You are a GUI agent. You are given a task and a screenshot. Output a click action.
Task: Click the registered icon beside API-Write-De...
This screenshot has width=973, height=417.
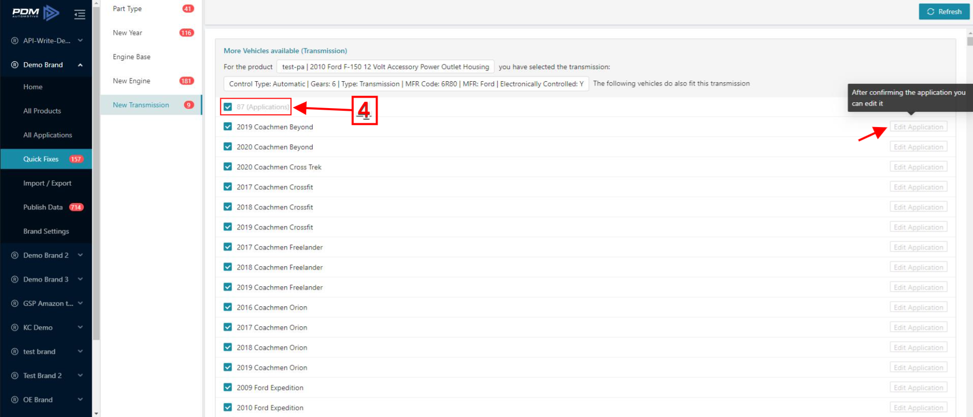pos(15,41)
